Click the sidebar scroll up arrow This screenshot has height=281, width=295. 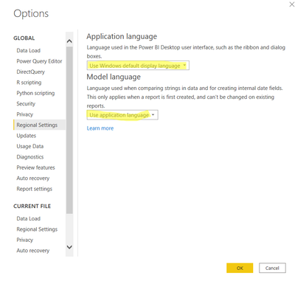[x=69, y=41]
